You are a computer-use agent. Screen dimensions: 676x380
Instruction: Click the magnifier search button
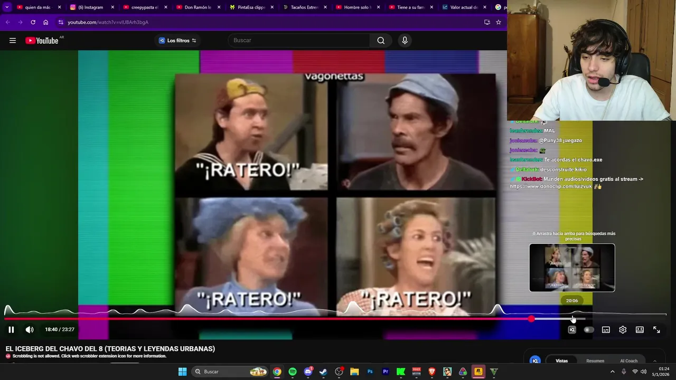(x=381, y=41)
